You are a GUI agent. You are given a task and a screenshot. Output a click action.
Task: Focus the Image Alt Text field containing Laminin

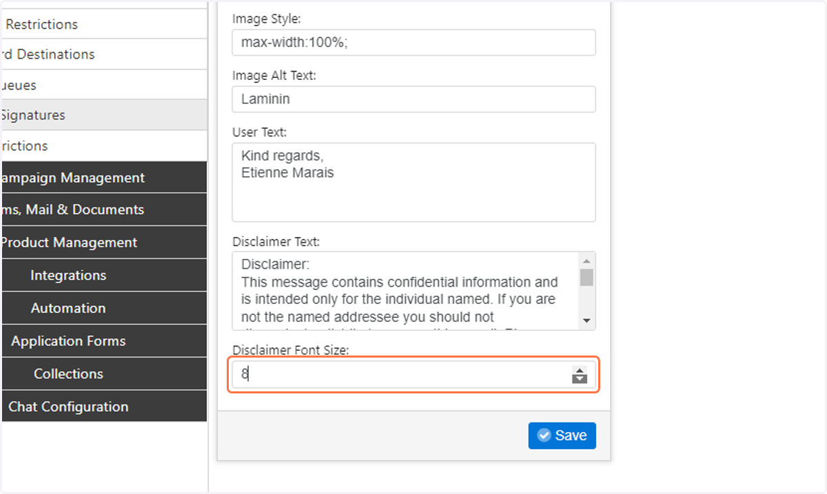click(x=413, y=99)
